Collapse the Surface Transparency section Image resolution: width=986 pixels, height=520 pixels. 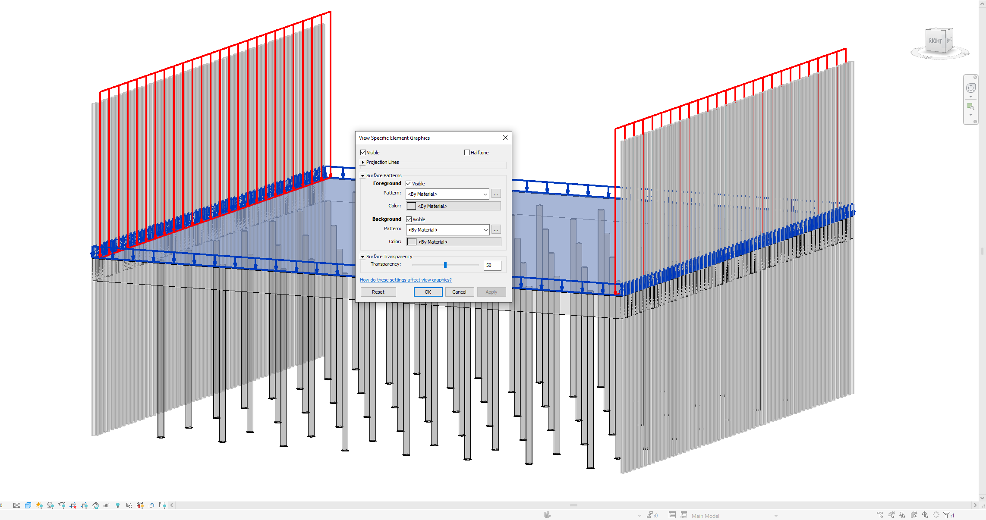[363, 257]
